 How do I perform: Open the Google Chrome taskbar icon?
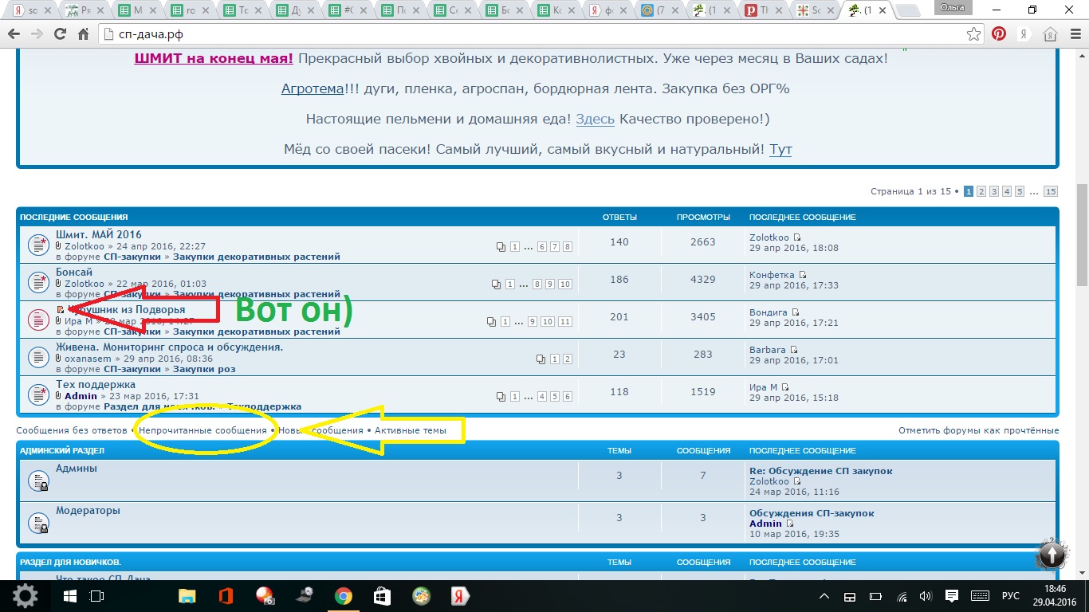click(344, 596)
